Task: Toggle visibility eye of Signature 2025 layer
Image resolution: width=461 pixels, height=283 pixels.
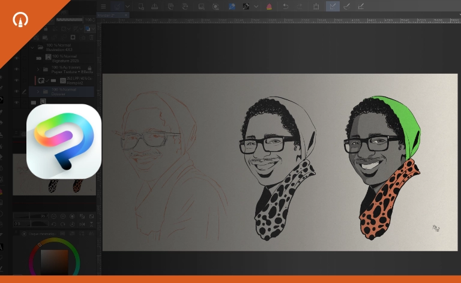Action: click(x=16, y=58)
